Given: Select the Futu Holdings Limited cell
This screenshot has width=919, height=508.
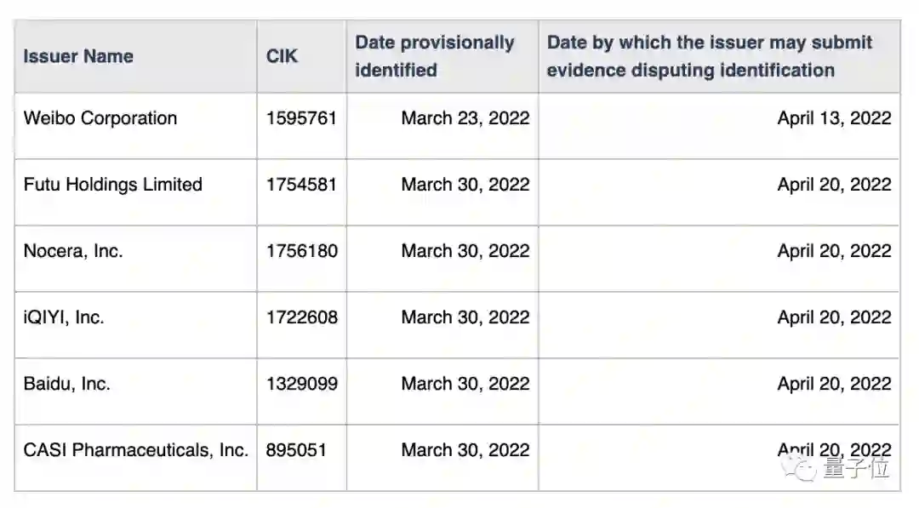Looking at the screenshot, I should (x=113, y=185).
